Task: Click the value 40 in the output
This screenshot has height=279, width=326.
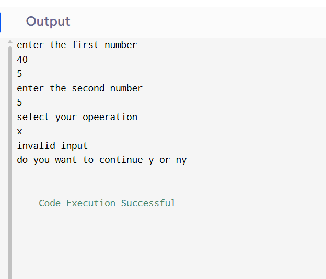Action: [x=22, y=60]
